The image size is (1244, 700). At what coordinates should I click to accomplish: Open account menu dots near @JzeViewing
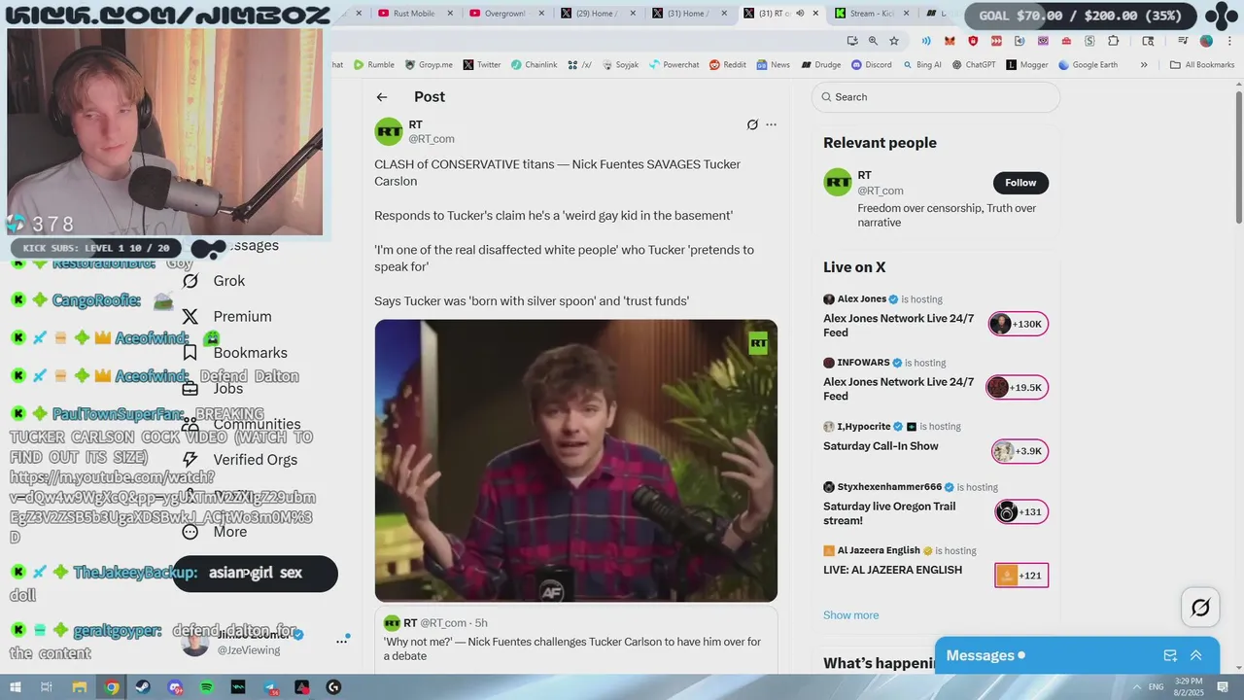pos(341,641)
